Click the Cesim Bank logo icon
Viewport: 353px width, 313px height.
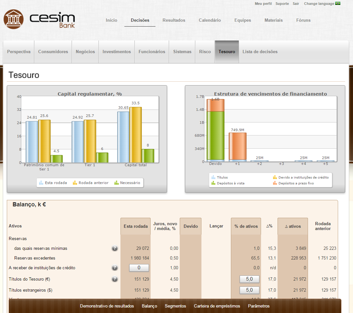pos(14,19)
